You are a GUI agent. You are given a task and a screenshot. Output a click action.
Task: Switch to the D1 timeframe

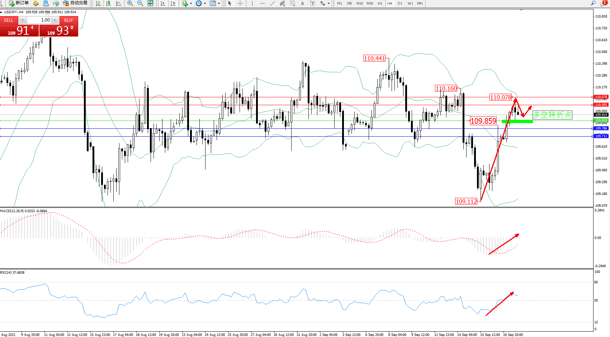(400, 3)
